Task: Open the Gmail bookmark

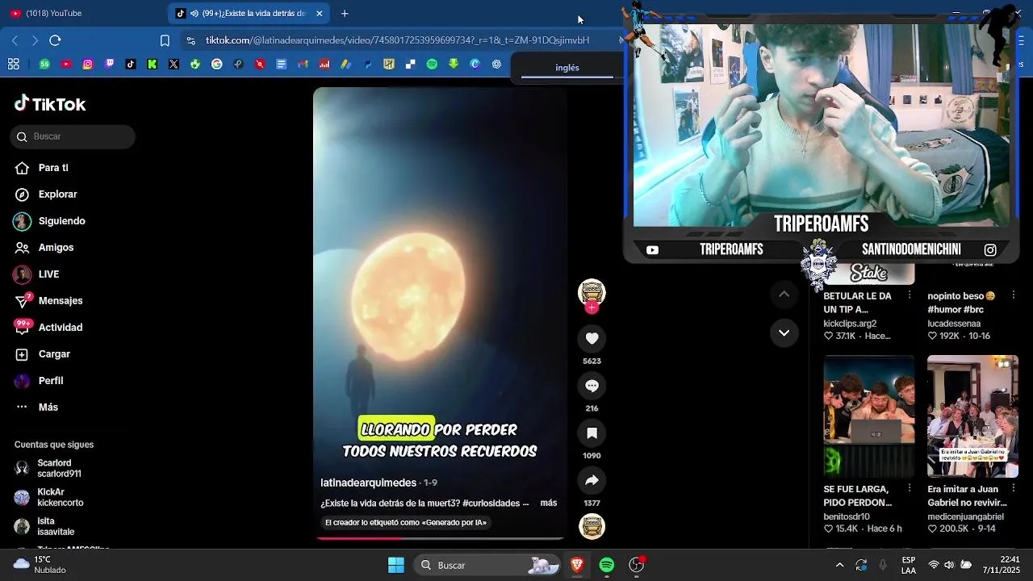Action: point(303,65)
